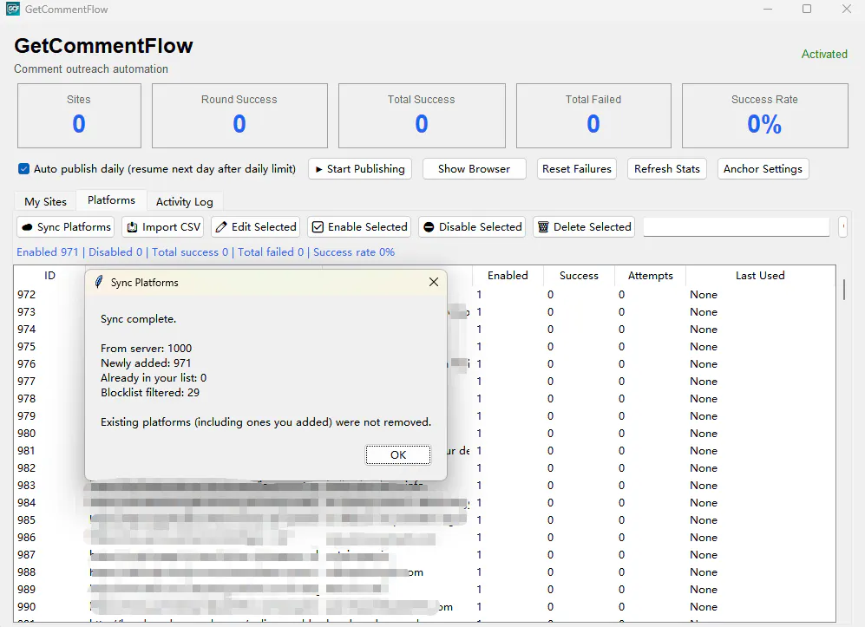Click 'From server: 1000' in dialog

point(146,349)
